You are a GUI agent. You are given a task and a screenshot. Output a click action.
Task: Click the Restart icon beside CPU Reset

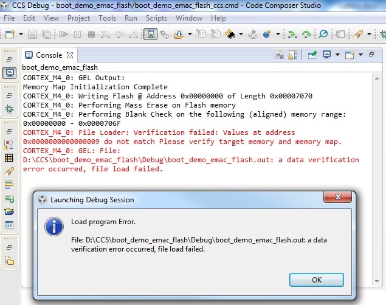click(216, 34)
